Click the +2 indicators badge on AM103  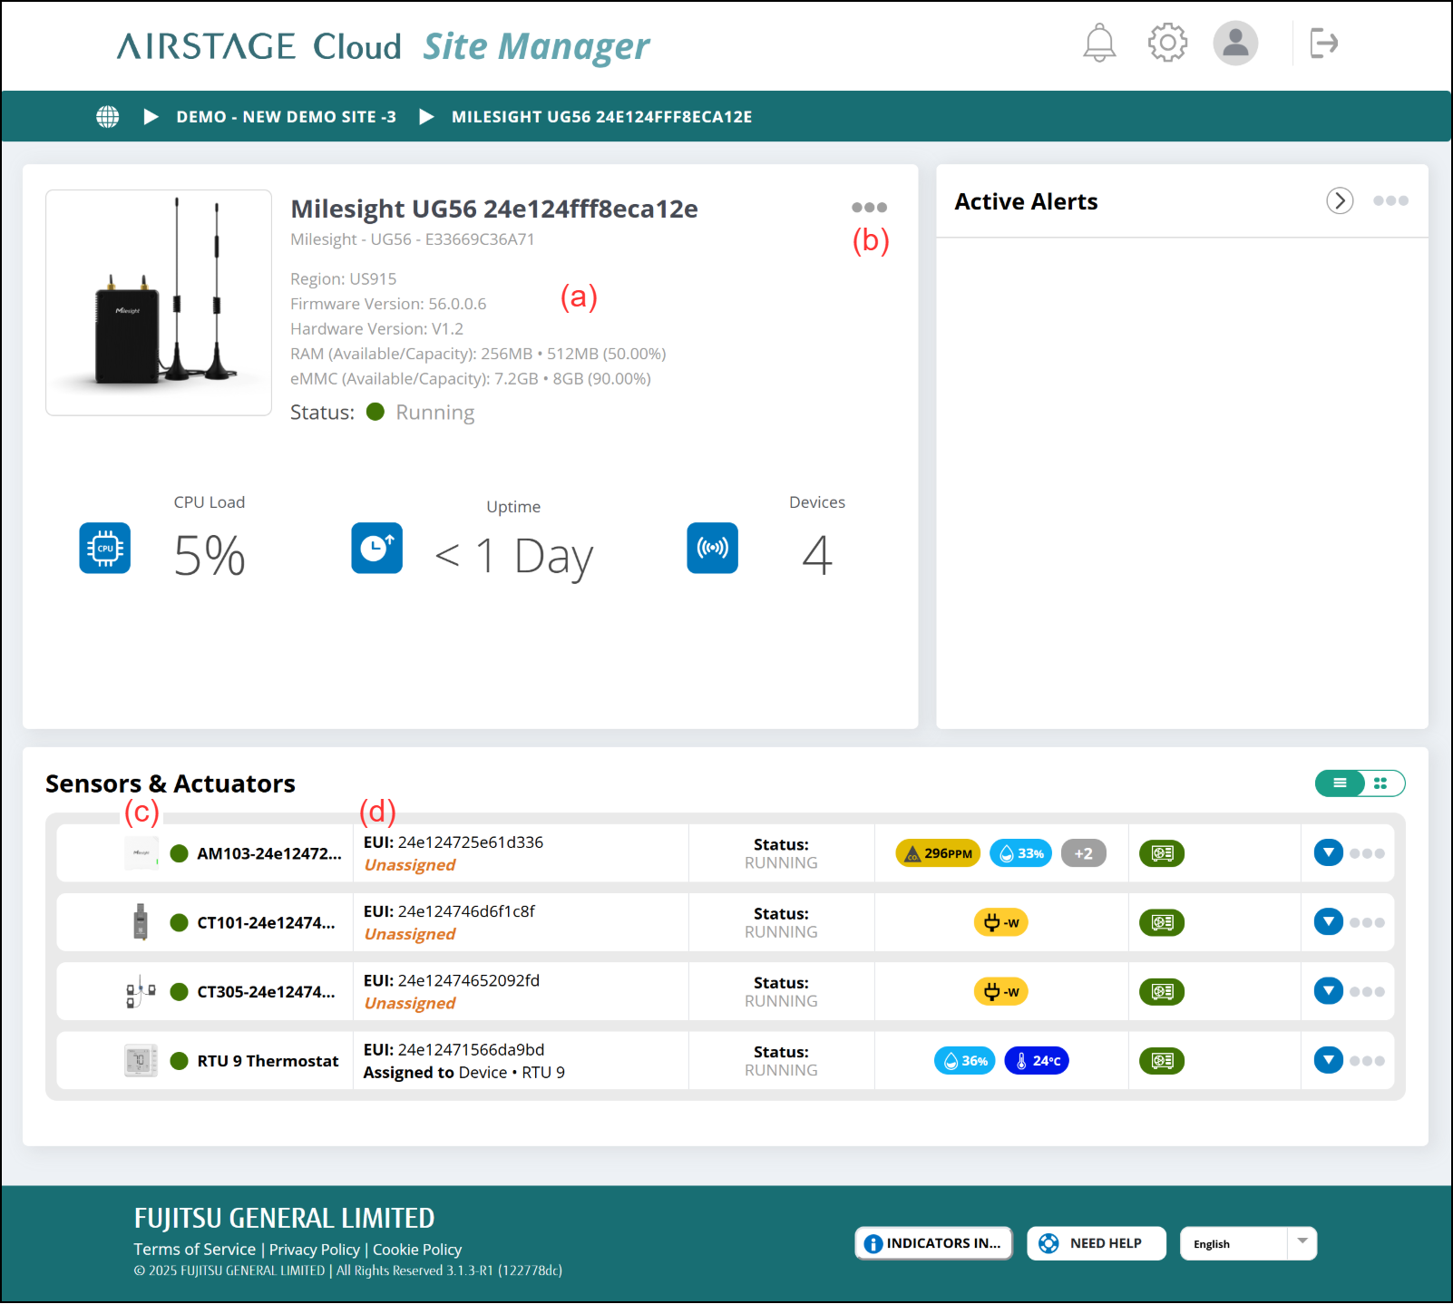(1083, 853)
